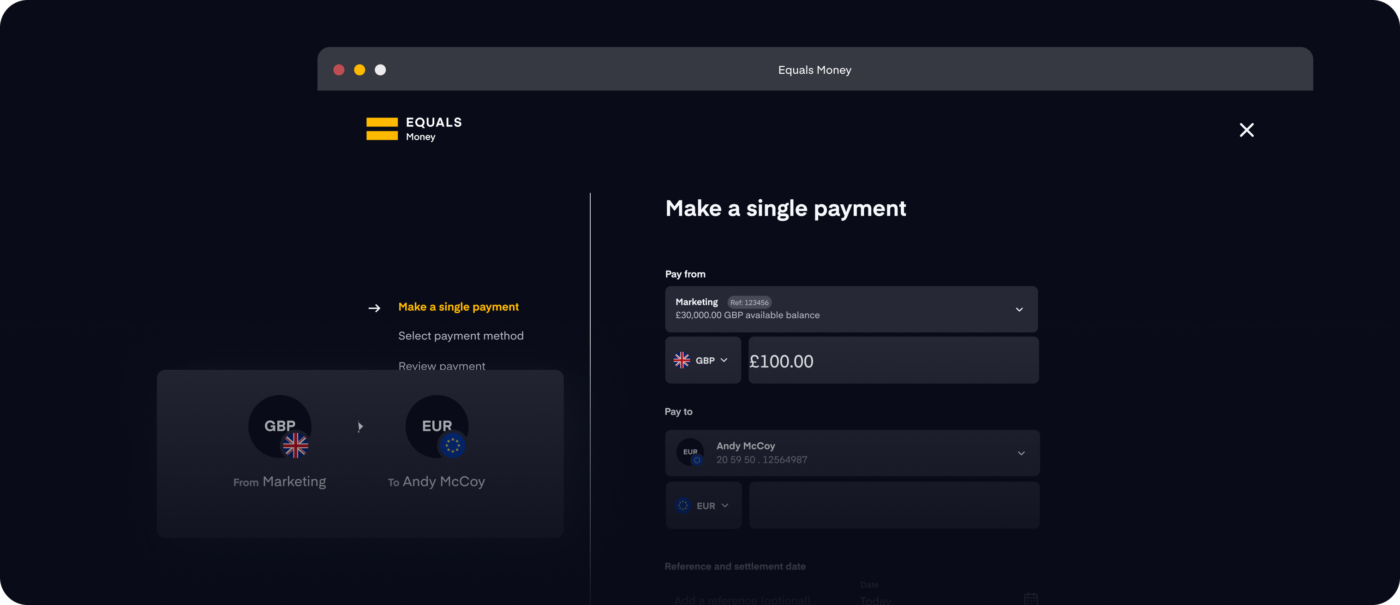Open the GBP currency dropdown
The height and width of the screenshot is (605, 1400).
tap(703, 360)
